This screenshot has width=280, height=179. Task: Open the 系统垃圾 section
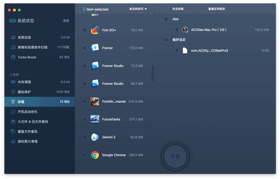click(40, 37)
